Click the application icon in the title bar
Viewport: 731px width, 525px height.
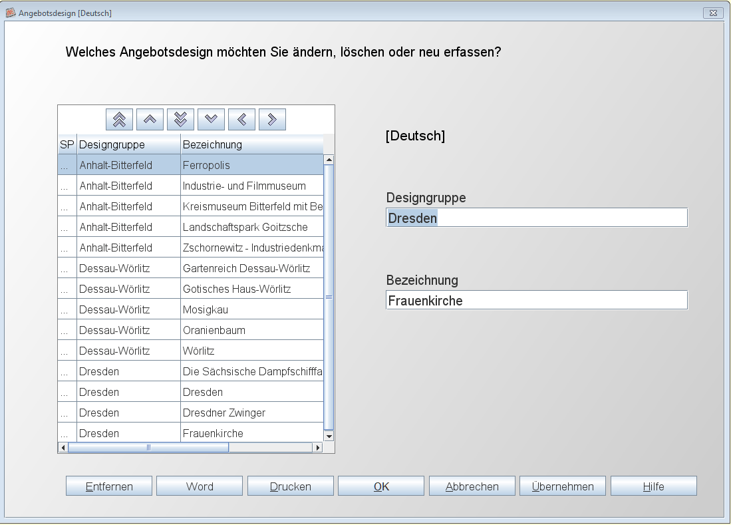pos(11,13)
